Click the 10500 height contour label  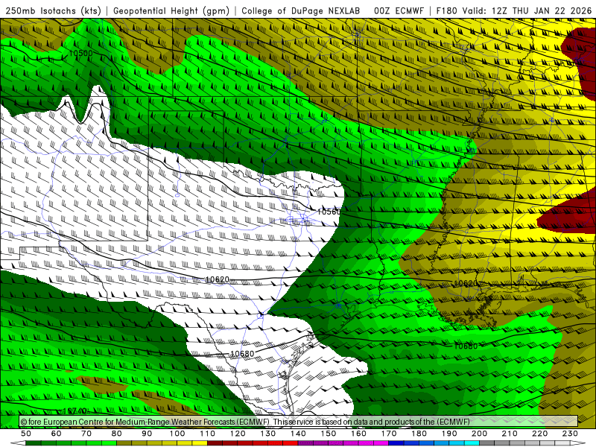click(x=80, y=53)
